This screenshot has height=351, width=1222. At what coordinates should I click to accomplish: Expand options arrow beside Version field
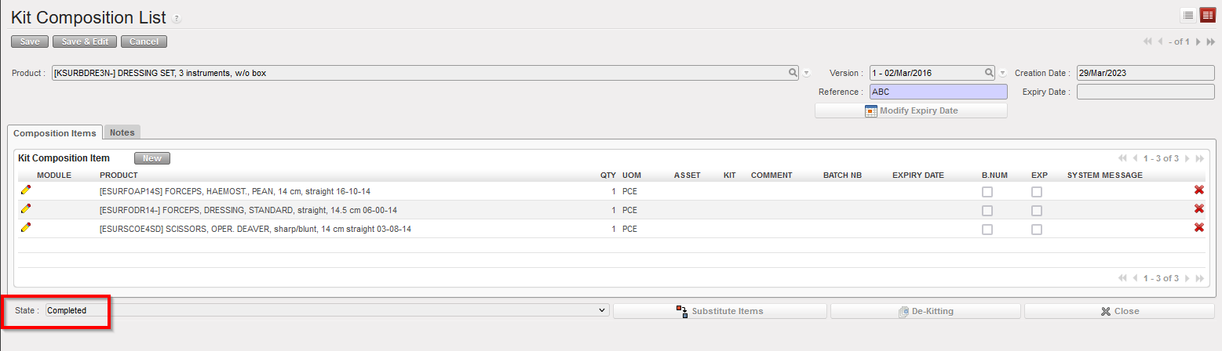point(1002,74)
